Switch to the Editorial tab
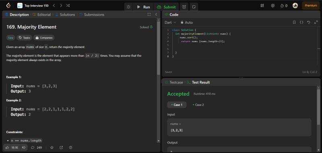 (42, 14)
